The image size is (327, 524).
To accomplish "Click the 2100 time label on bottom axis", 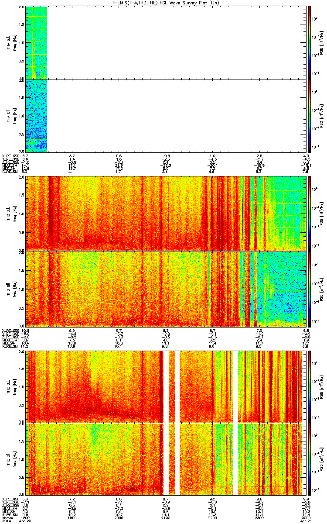I will pos(166,518).
